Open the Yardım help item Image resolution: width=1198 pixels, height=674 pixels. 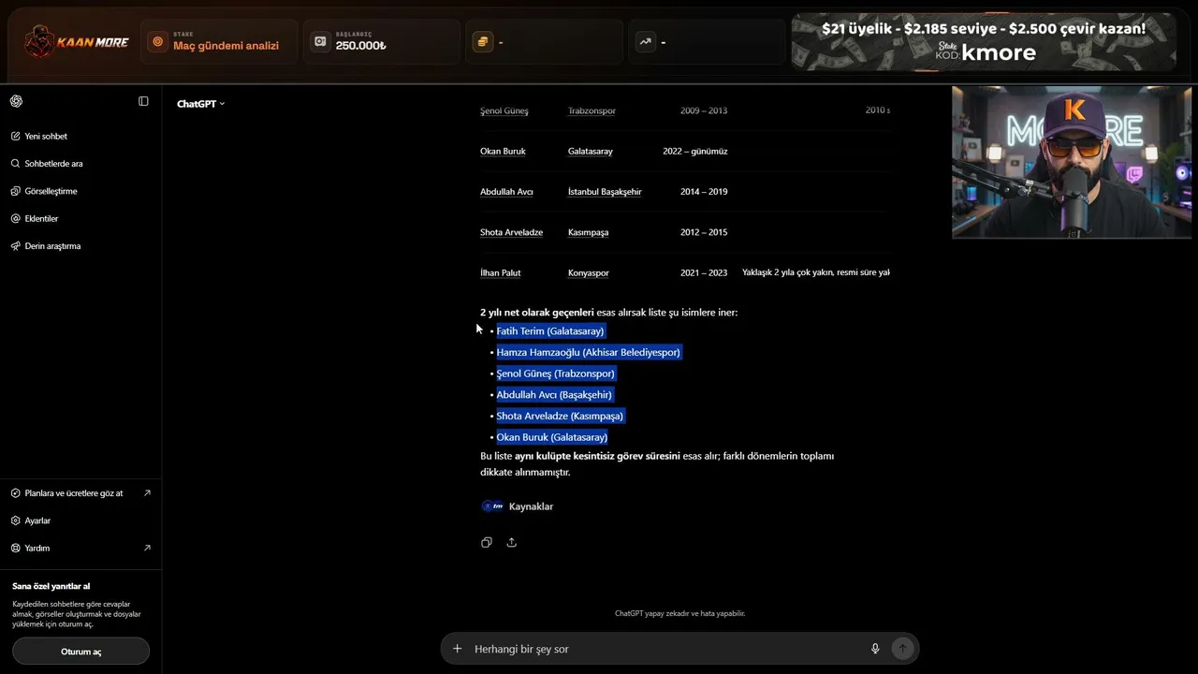pos(80,548)
